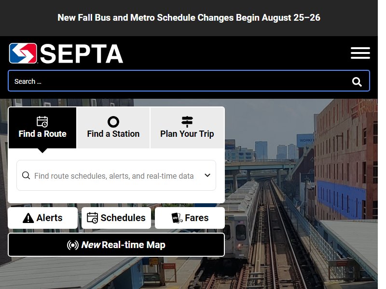Click the circle icon above Find a Station
Screen dimensions: 386x289
pyautogui.click(x=113, y=122)
